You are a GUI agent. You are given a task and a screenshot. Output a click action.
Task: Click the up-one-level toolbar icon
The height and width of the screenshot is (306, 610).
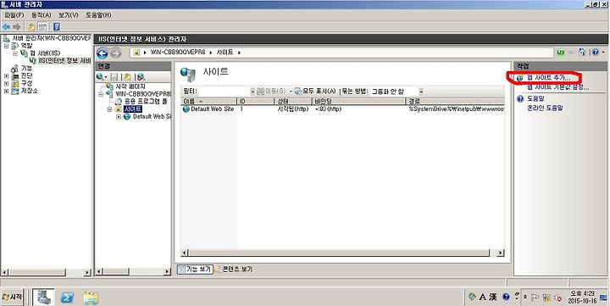pyautogui.click(x=31, y=27)
